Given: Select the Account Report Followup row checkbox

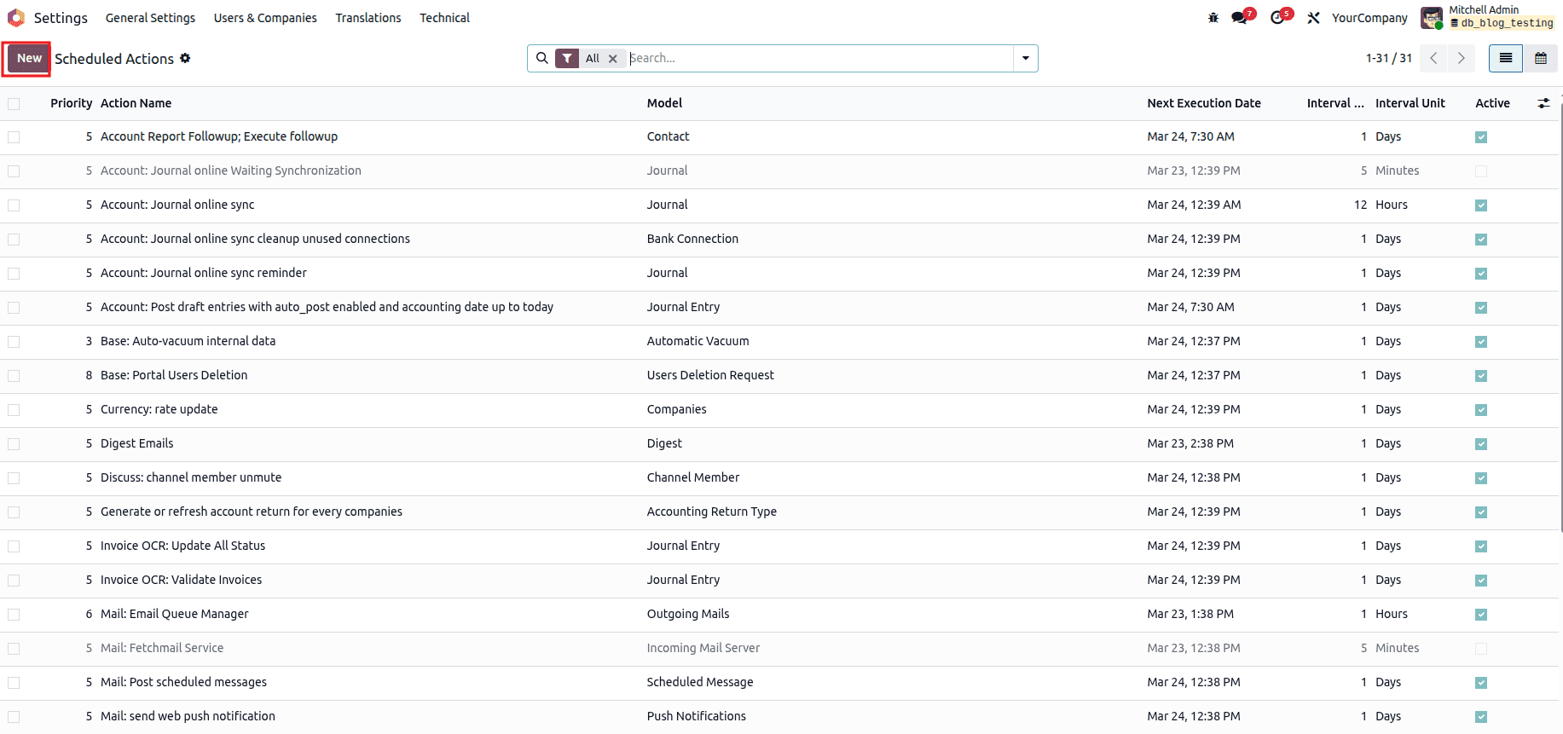Looking at the screenshot, I should 14,137.
